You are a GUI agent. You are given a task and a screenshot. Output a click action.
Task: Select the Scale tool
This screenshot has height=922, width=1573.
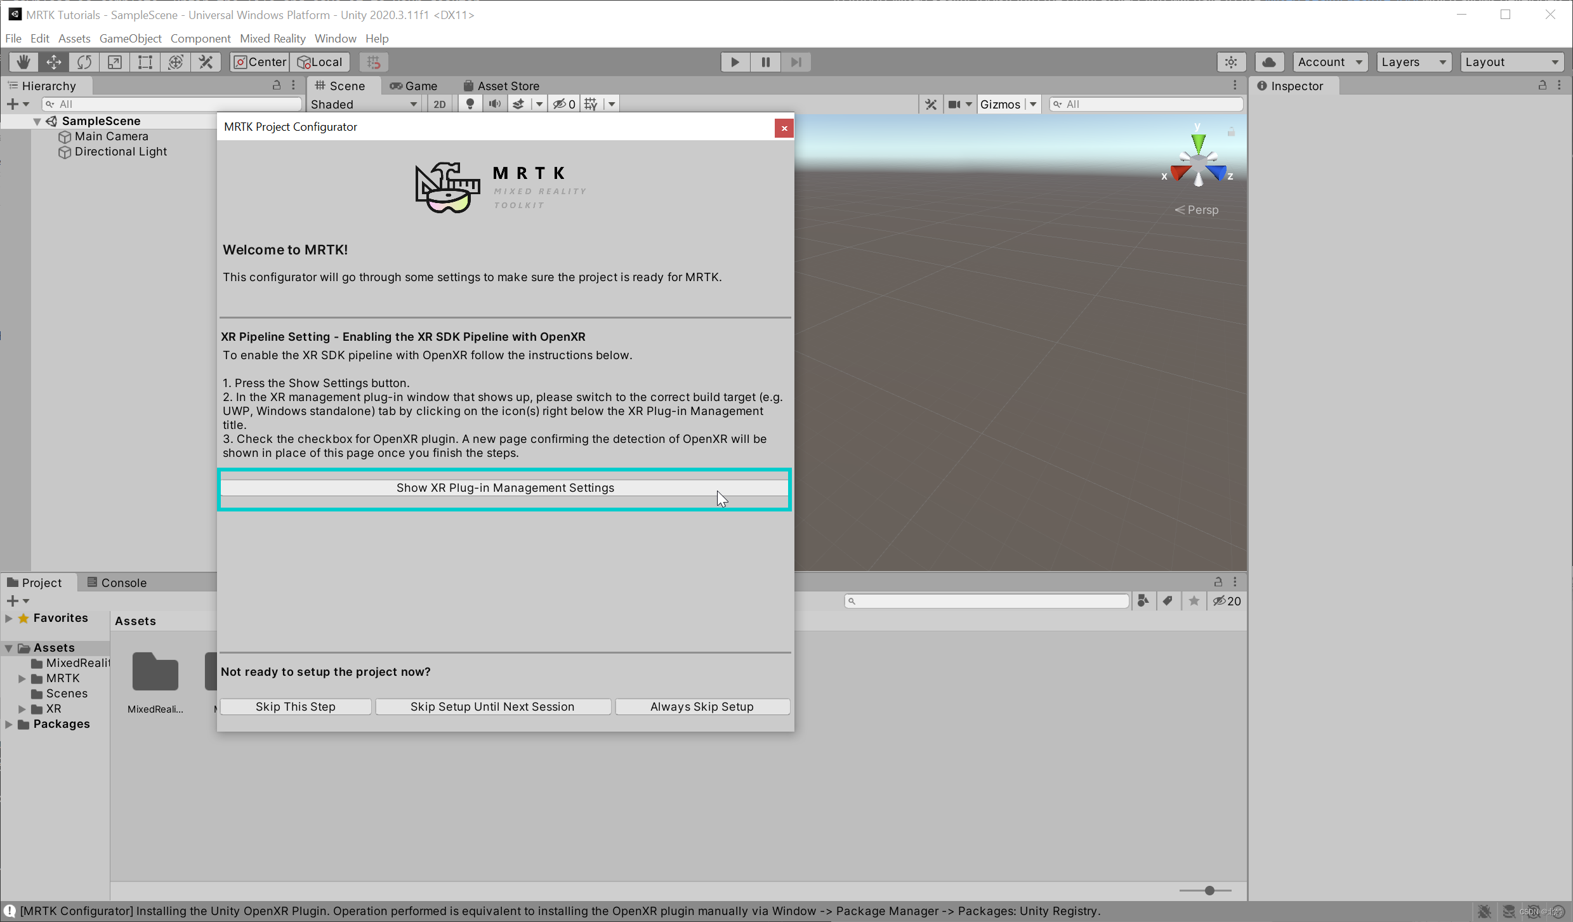pyautogui.click(x=115, y=62)
